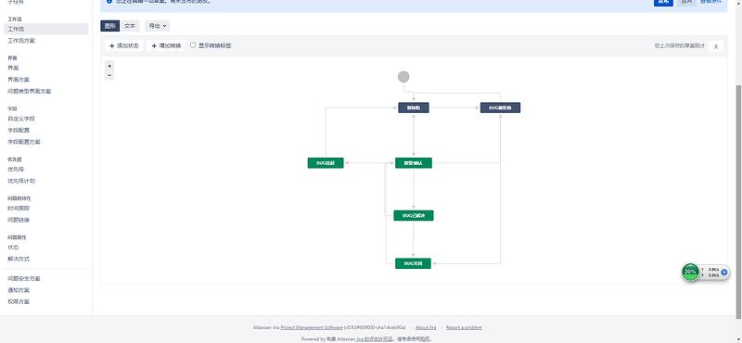Click the plus icon of 增加转换
742x343 pixels.
(x=154, y=46)
